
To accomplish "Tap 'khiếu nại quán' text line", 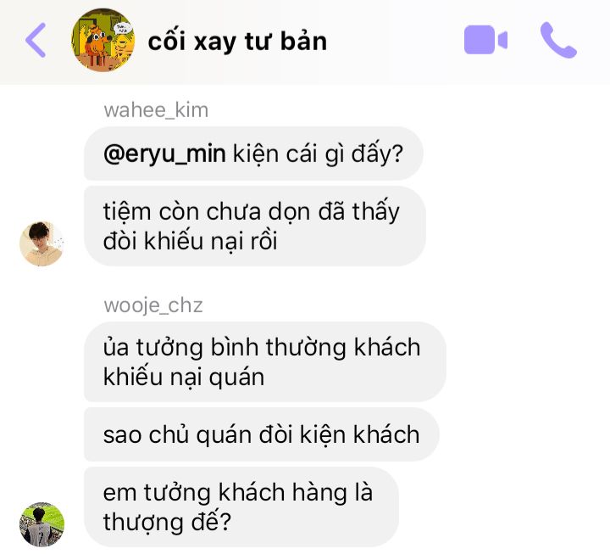I will [184, 378].
